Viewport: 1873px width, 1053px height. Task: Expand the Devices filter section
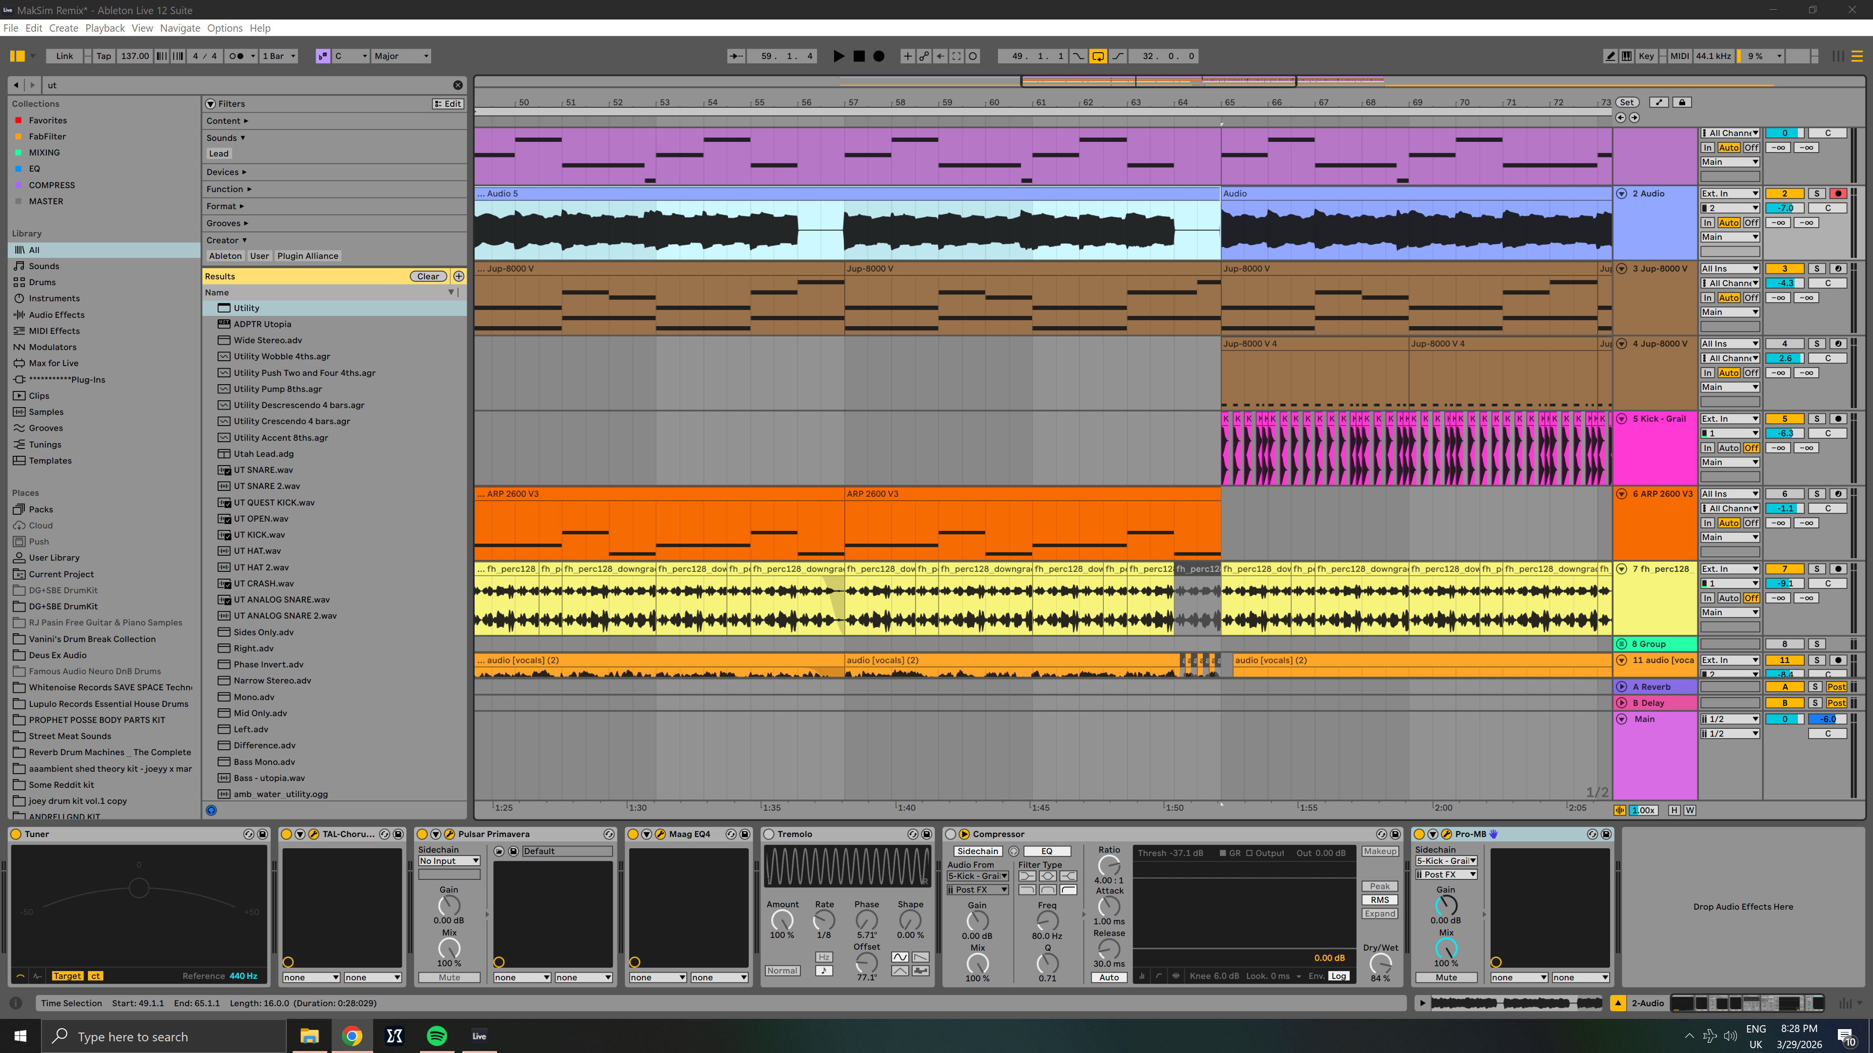226,172
